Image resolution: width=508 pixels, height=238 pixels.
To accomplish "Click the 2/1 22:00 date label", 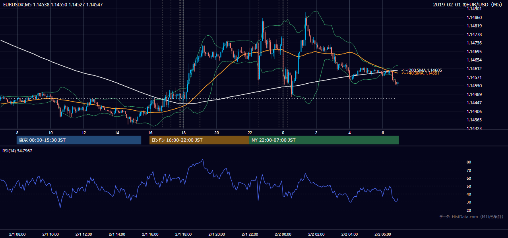I will click(250, 234).
